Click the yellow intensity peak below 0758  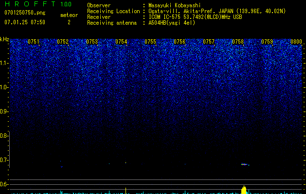pos(244,190)
